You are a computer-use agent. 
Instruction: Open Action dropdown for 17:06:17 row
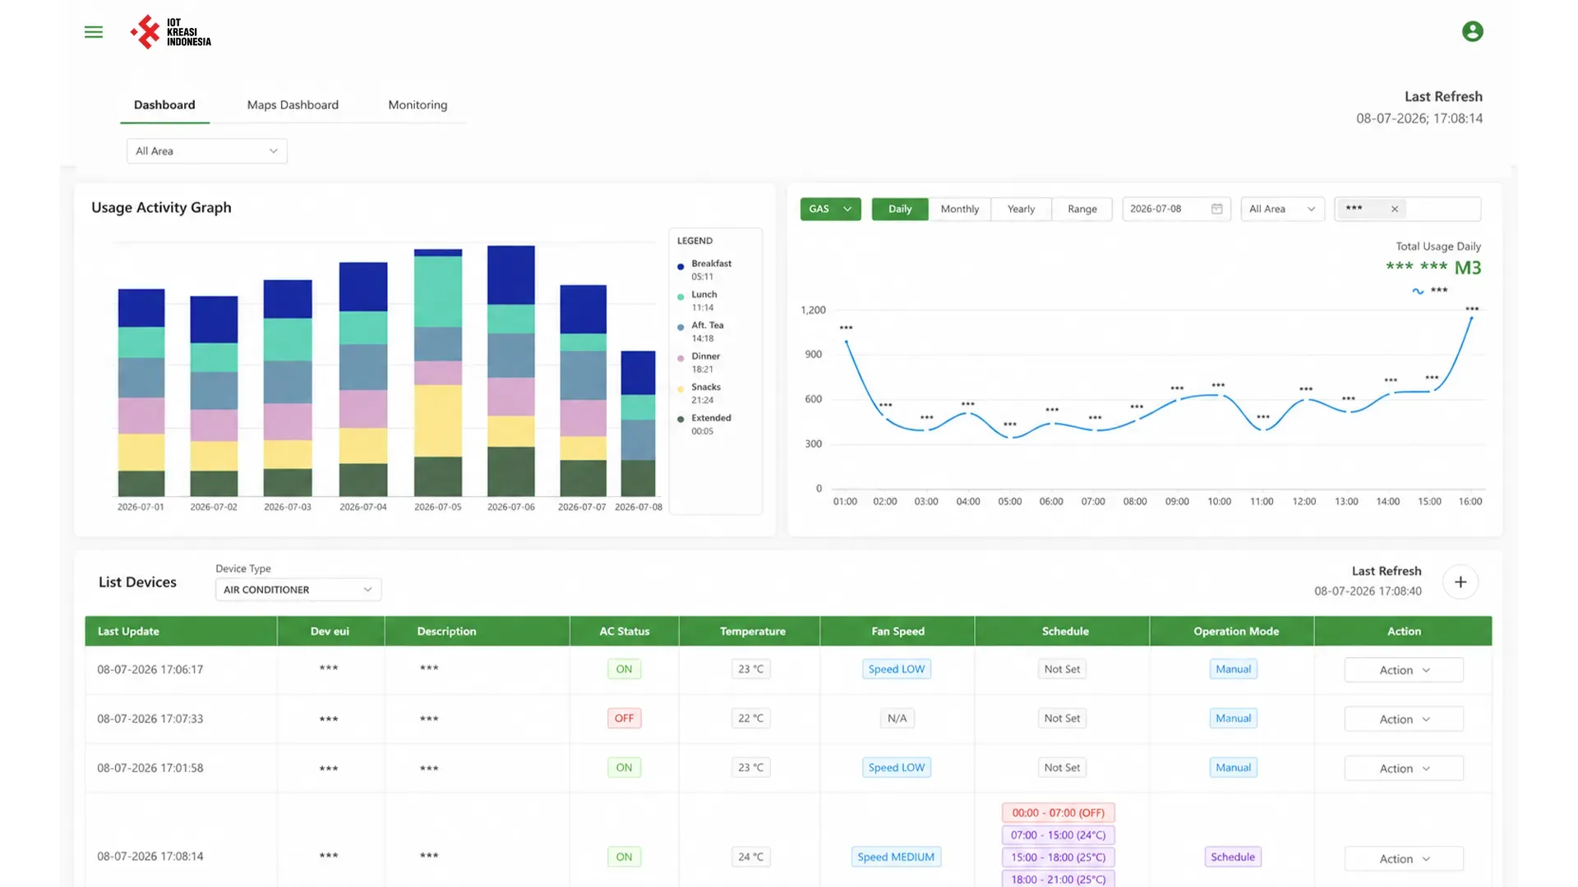(x=1404, y=670)
